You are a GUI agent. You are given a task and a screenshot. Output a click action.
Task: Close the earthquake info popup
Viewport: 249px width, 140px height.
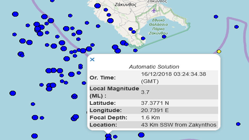tap(92, 59)
